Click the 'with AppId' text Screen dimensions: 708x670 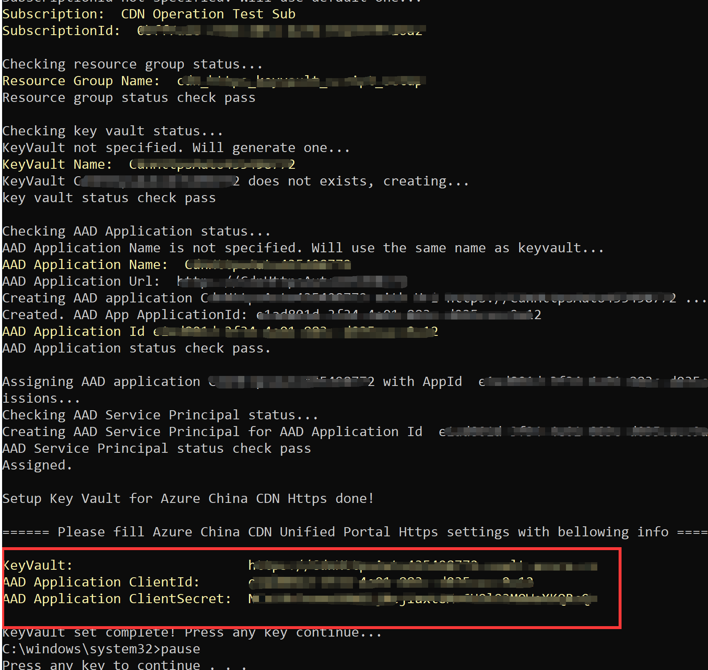click(422, 382)
